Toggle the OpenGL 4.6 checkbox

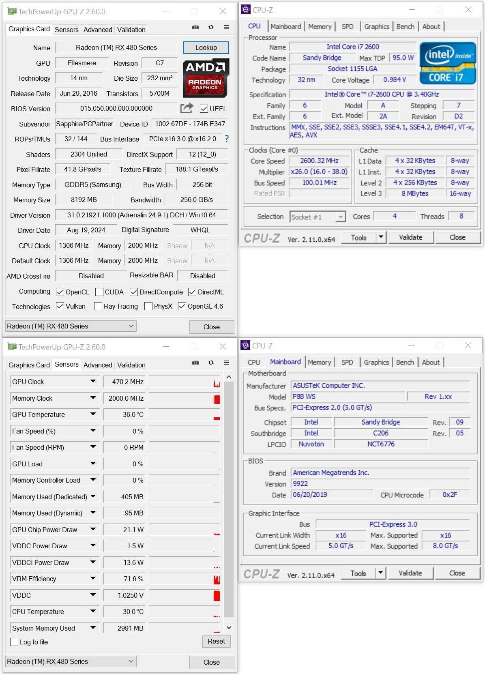[x=182, y=306]
